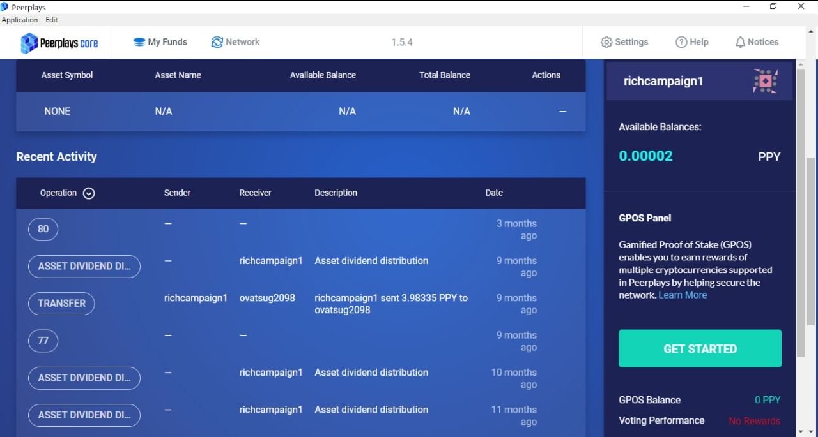Open Settings from the top bar
This screenshot has height=437, width=818.
click(624, 42)
